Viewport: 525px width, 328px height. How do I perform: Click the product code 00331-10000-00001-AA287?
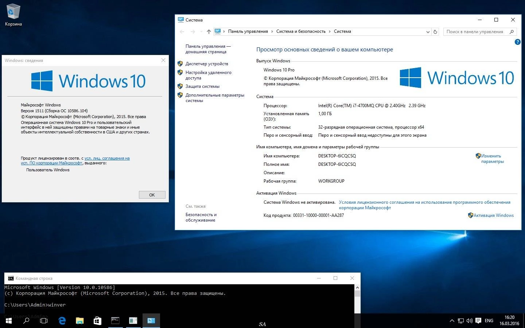[x=318, y=215]
